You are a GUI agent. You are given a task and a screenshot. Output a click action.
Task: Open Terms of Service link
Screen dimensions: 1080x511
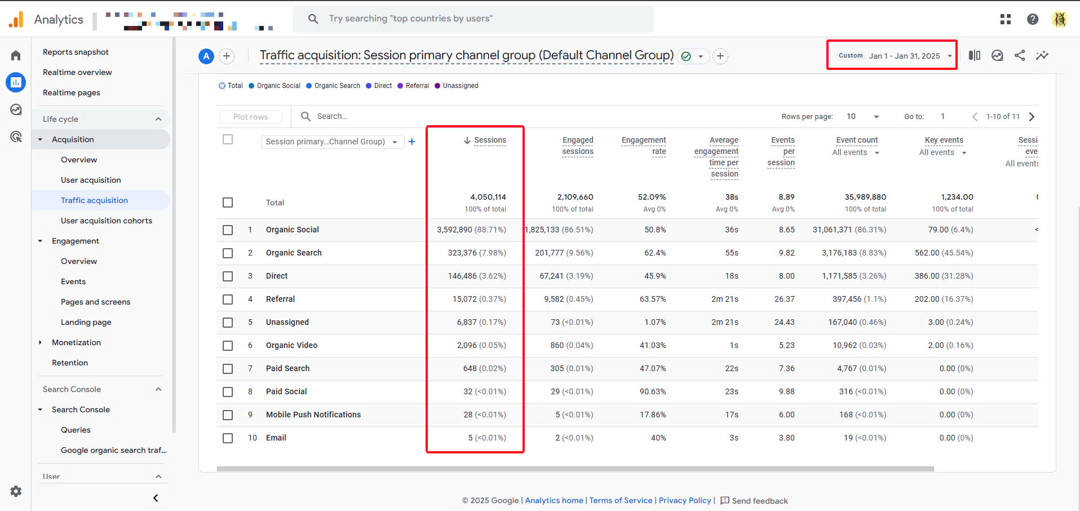coord(621,500)
